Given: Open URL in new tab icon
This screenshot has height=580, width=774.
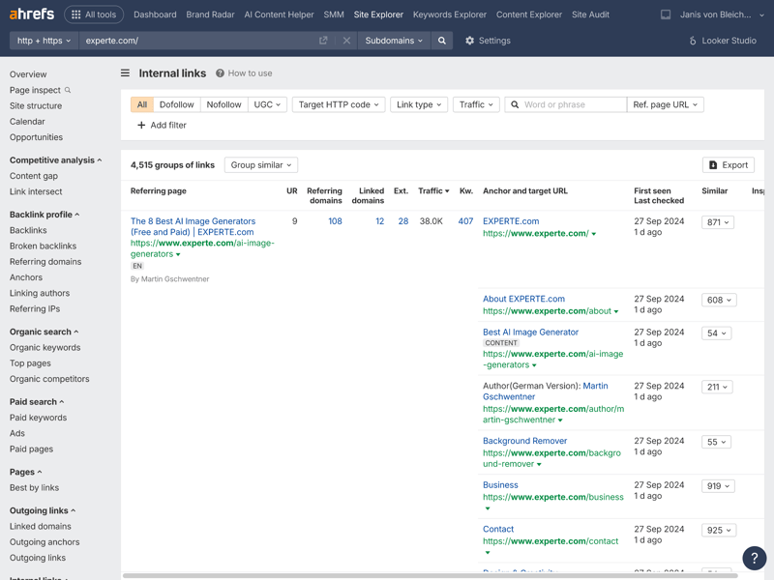Looking at the screenshot, I should 323,41.
